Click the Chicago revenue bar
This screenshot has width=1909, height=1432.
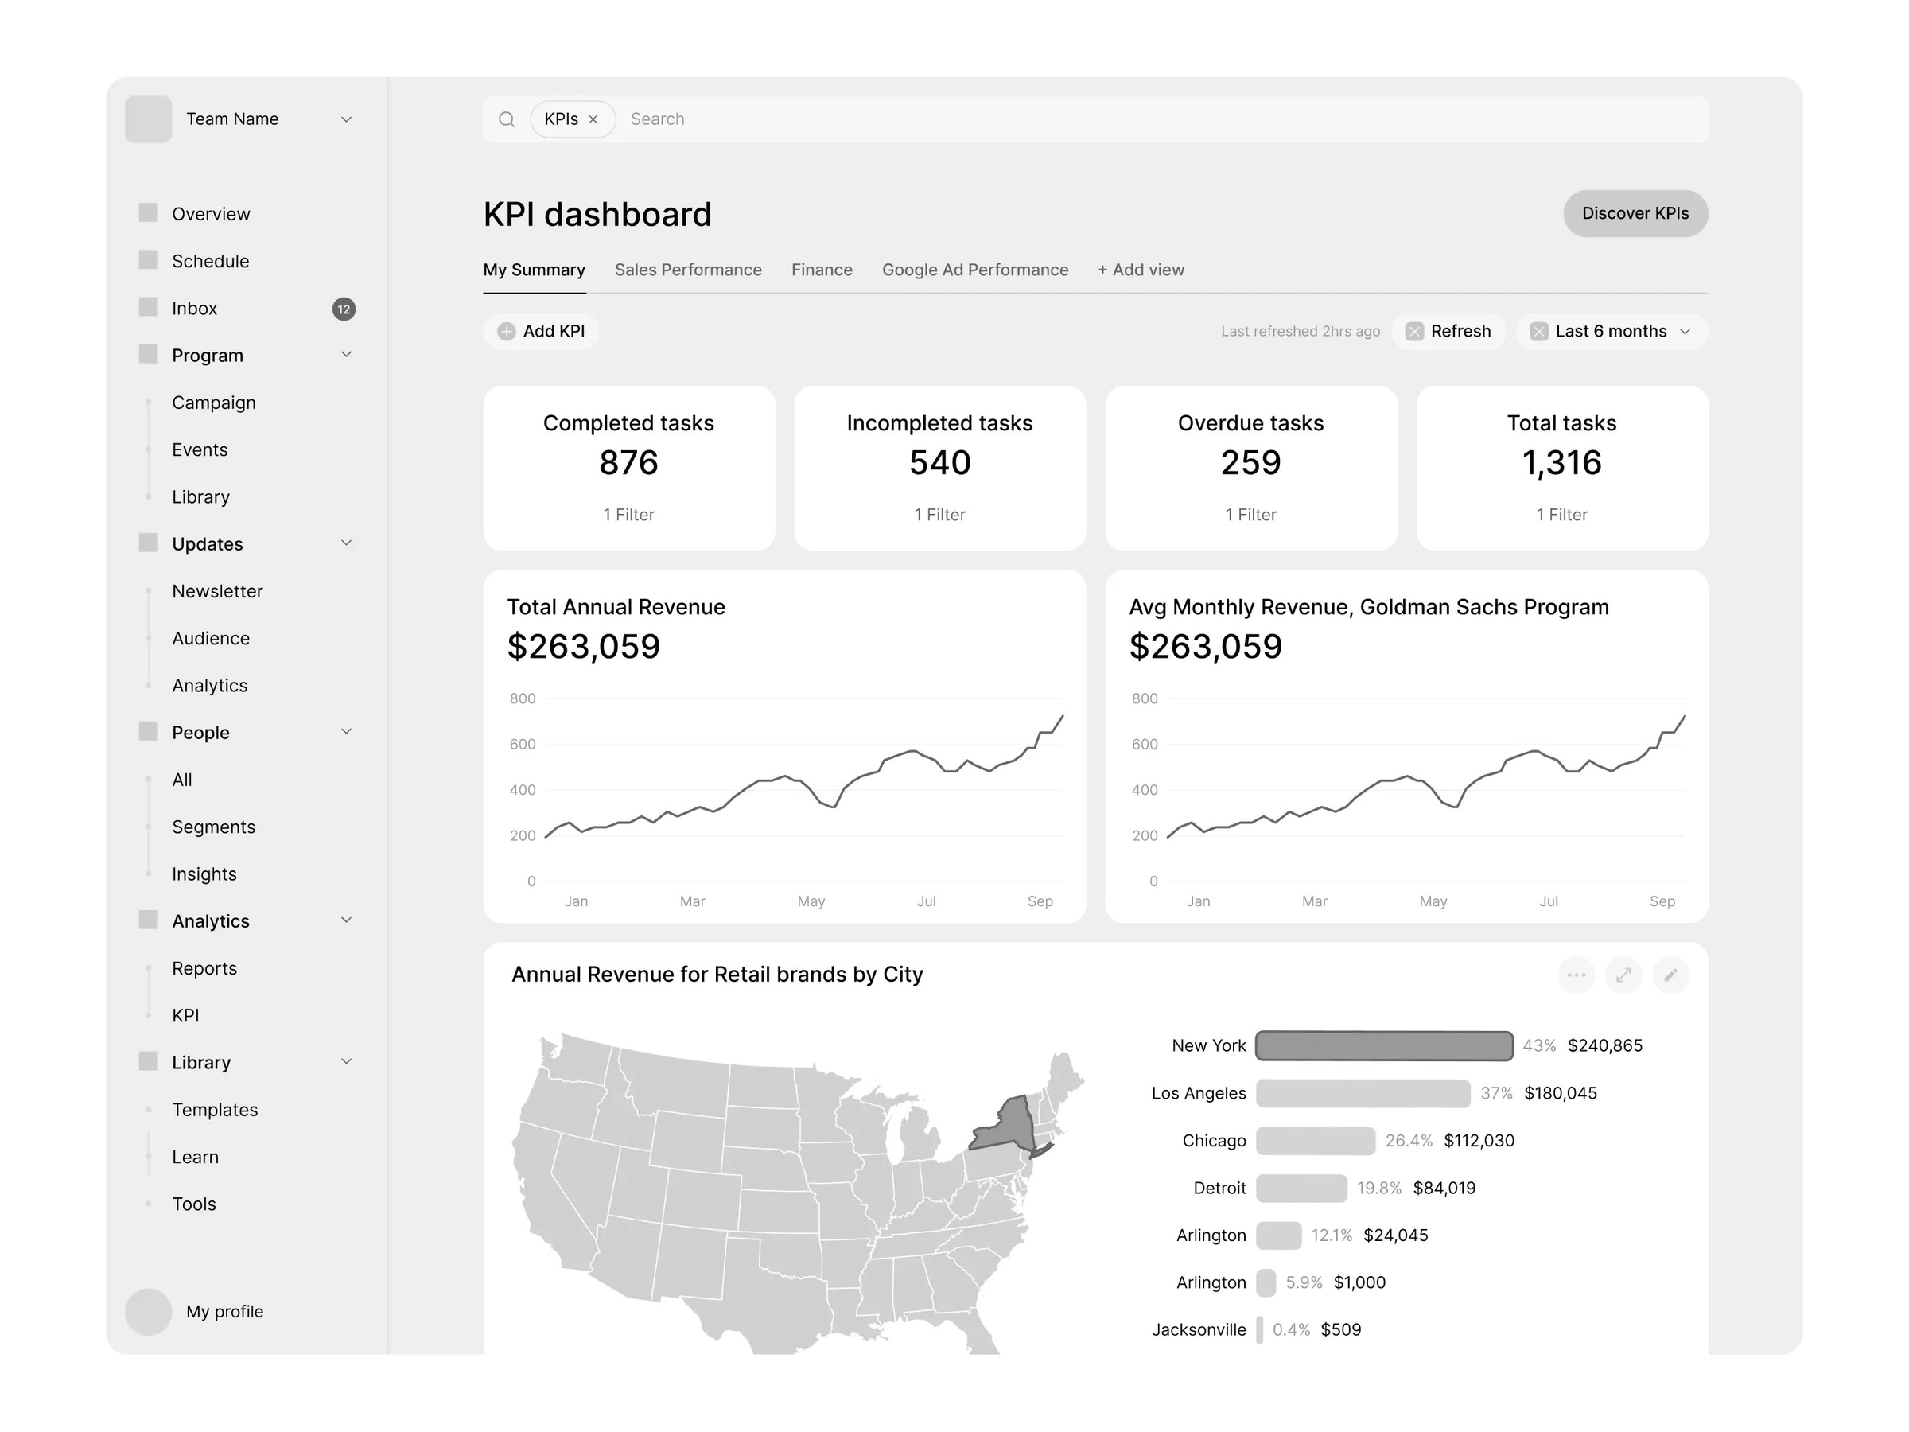coord(1316,1141)
